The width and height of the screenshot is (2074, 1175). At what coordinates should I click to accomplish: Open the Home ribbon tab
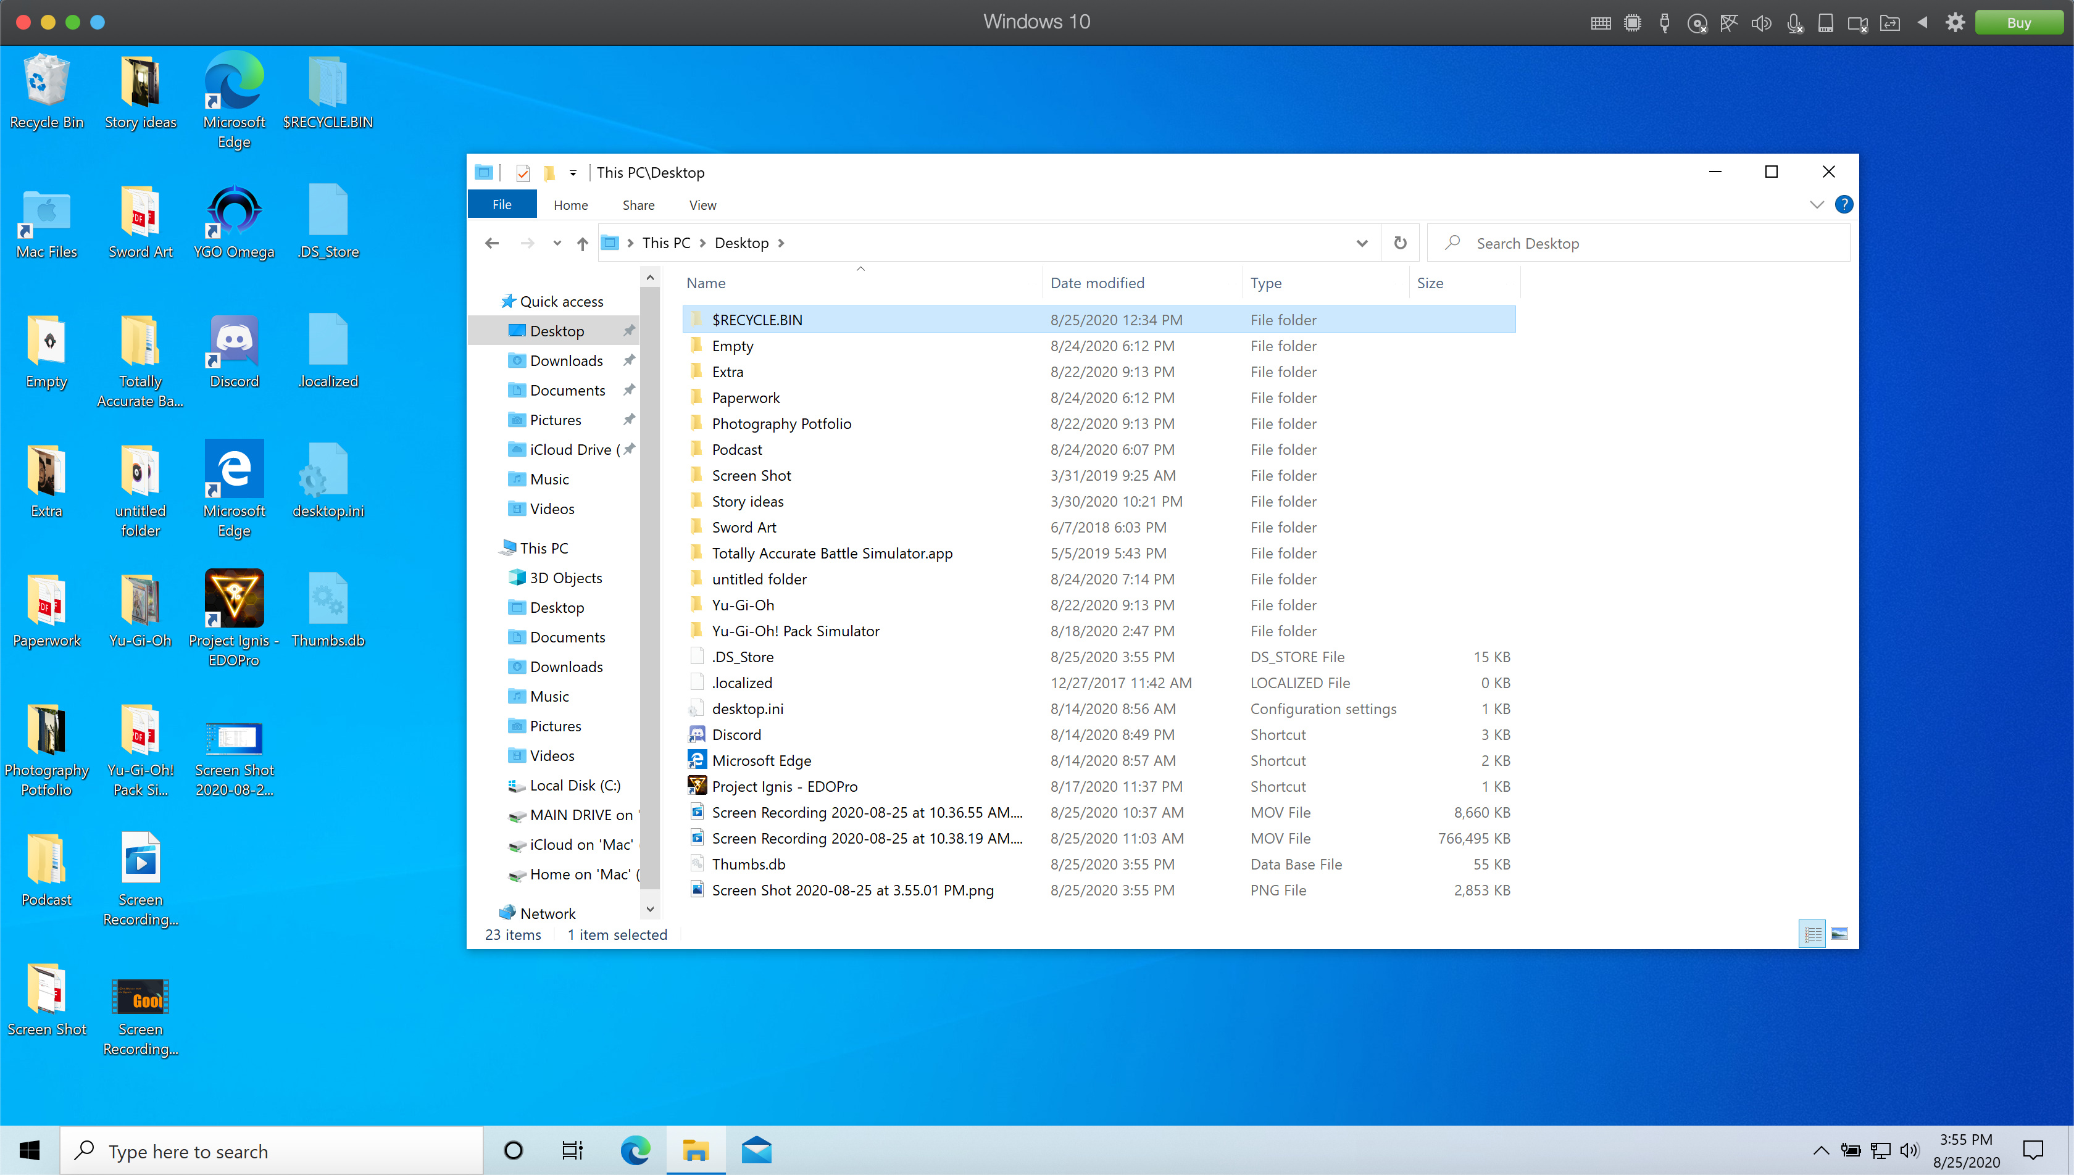(570, 205)
